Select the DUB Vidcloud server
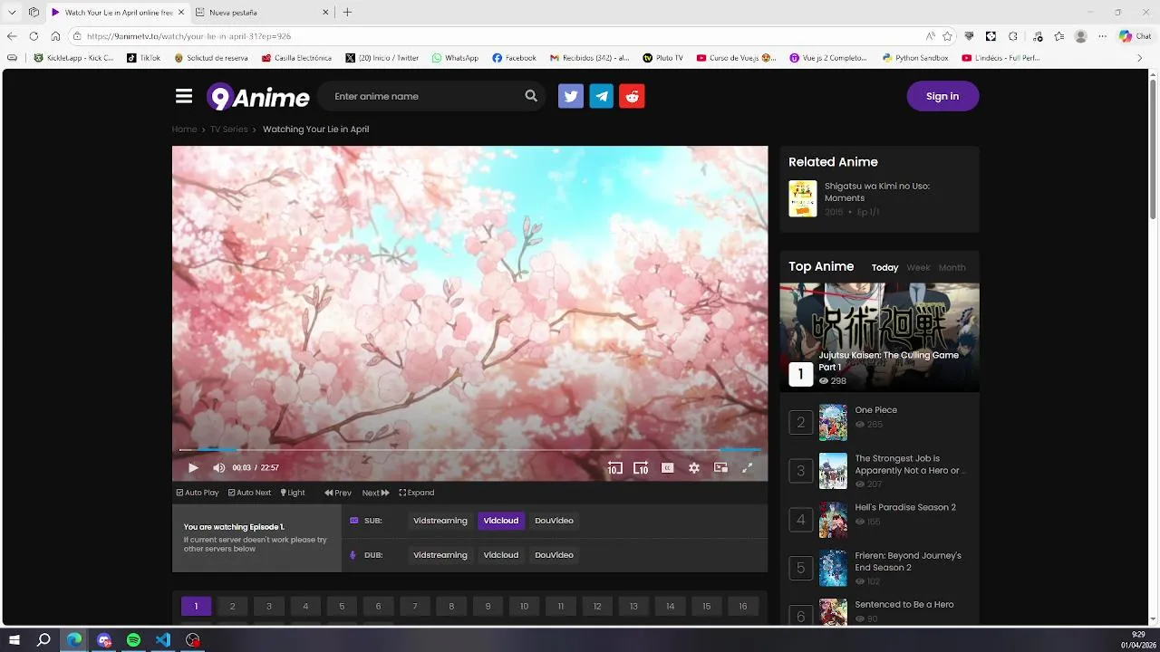This screenshot has height=652, width=1160. [501, 555]
